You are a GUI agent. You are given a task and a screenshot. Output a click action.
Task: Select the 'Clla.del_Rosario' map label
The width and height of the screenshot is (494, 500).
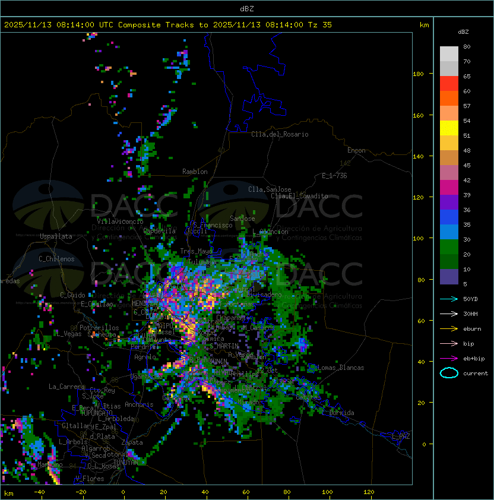click(280, 134)
